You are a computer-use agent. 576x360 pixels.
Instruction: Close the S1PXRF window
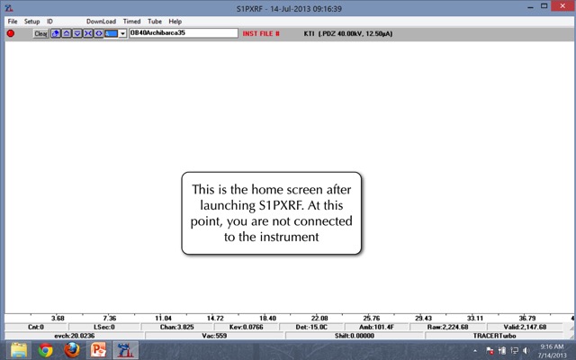pos(562,6)
